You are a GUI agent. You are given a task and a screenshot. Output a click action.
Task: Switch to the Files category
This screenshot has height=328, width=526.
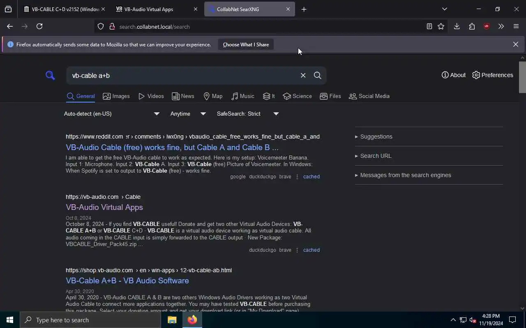[330, 96]
